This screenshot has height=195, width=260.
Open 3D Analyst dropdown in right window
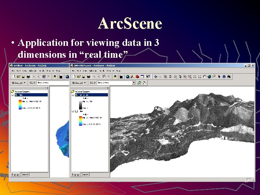tap(79, 83)
